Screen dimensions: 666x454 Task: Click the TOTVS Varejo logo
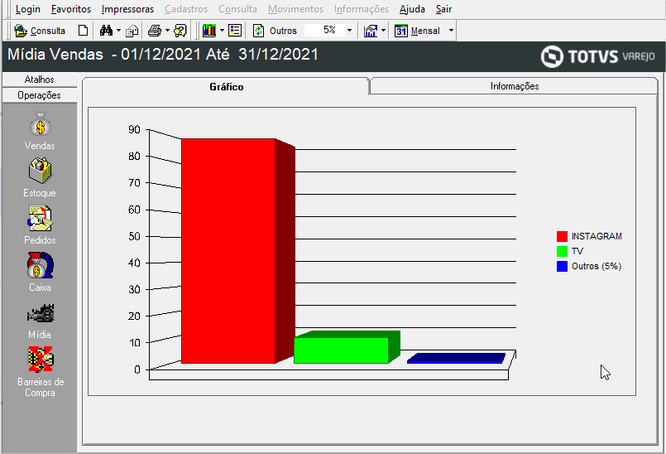pyautogui.click(x=598, y=56)
